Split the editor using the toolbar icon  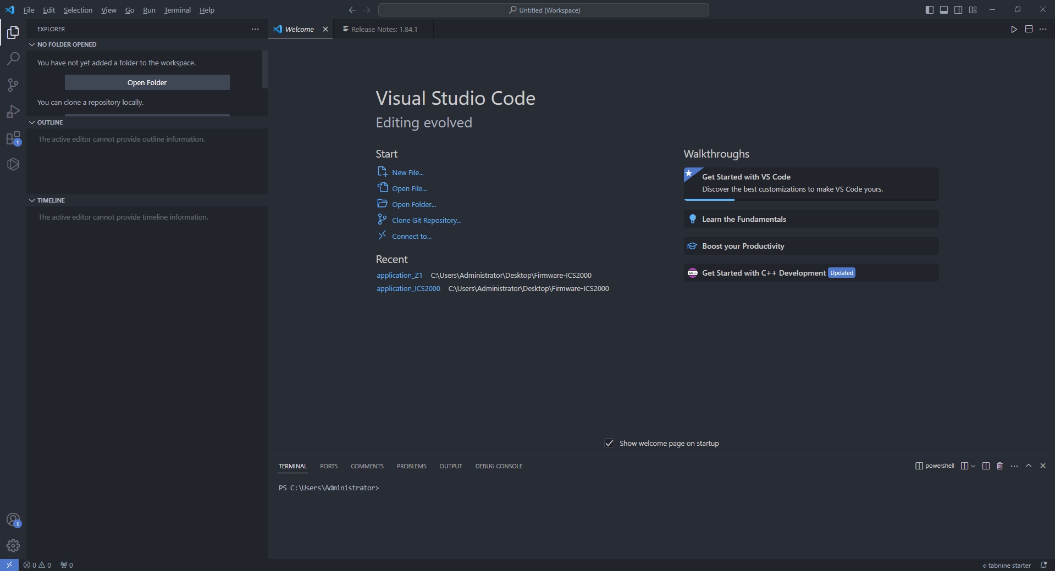pyautogui.click(x=1029, y=29)
